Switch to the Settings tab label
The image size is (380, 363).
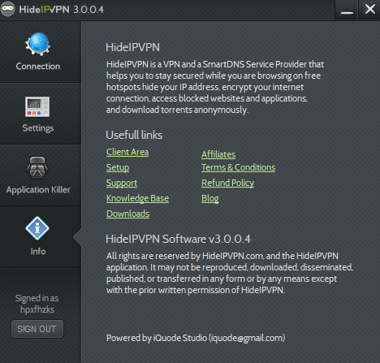click(x=38, y=128)
